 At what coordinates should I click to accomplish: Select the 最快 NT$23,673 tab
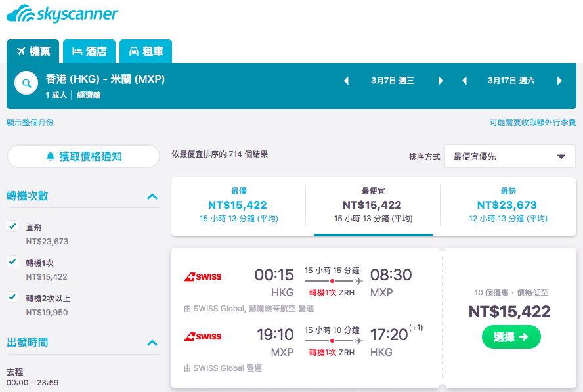point(508,206)
